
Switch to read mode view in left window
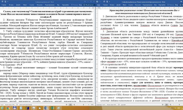[66, 105]
